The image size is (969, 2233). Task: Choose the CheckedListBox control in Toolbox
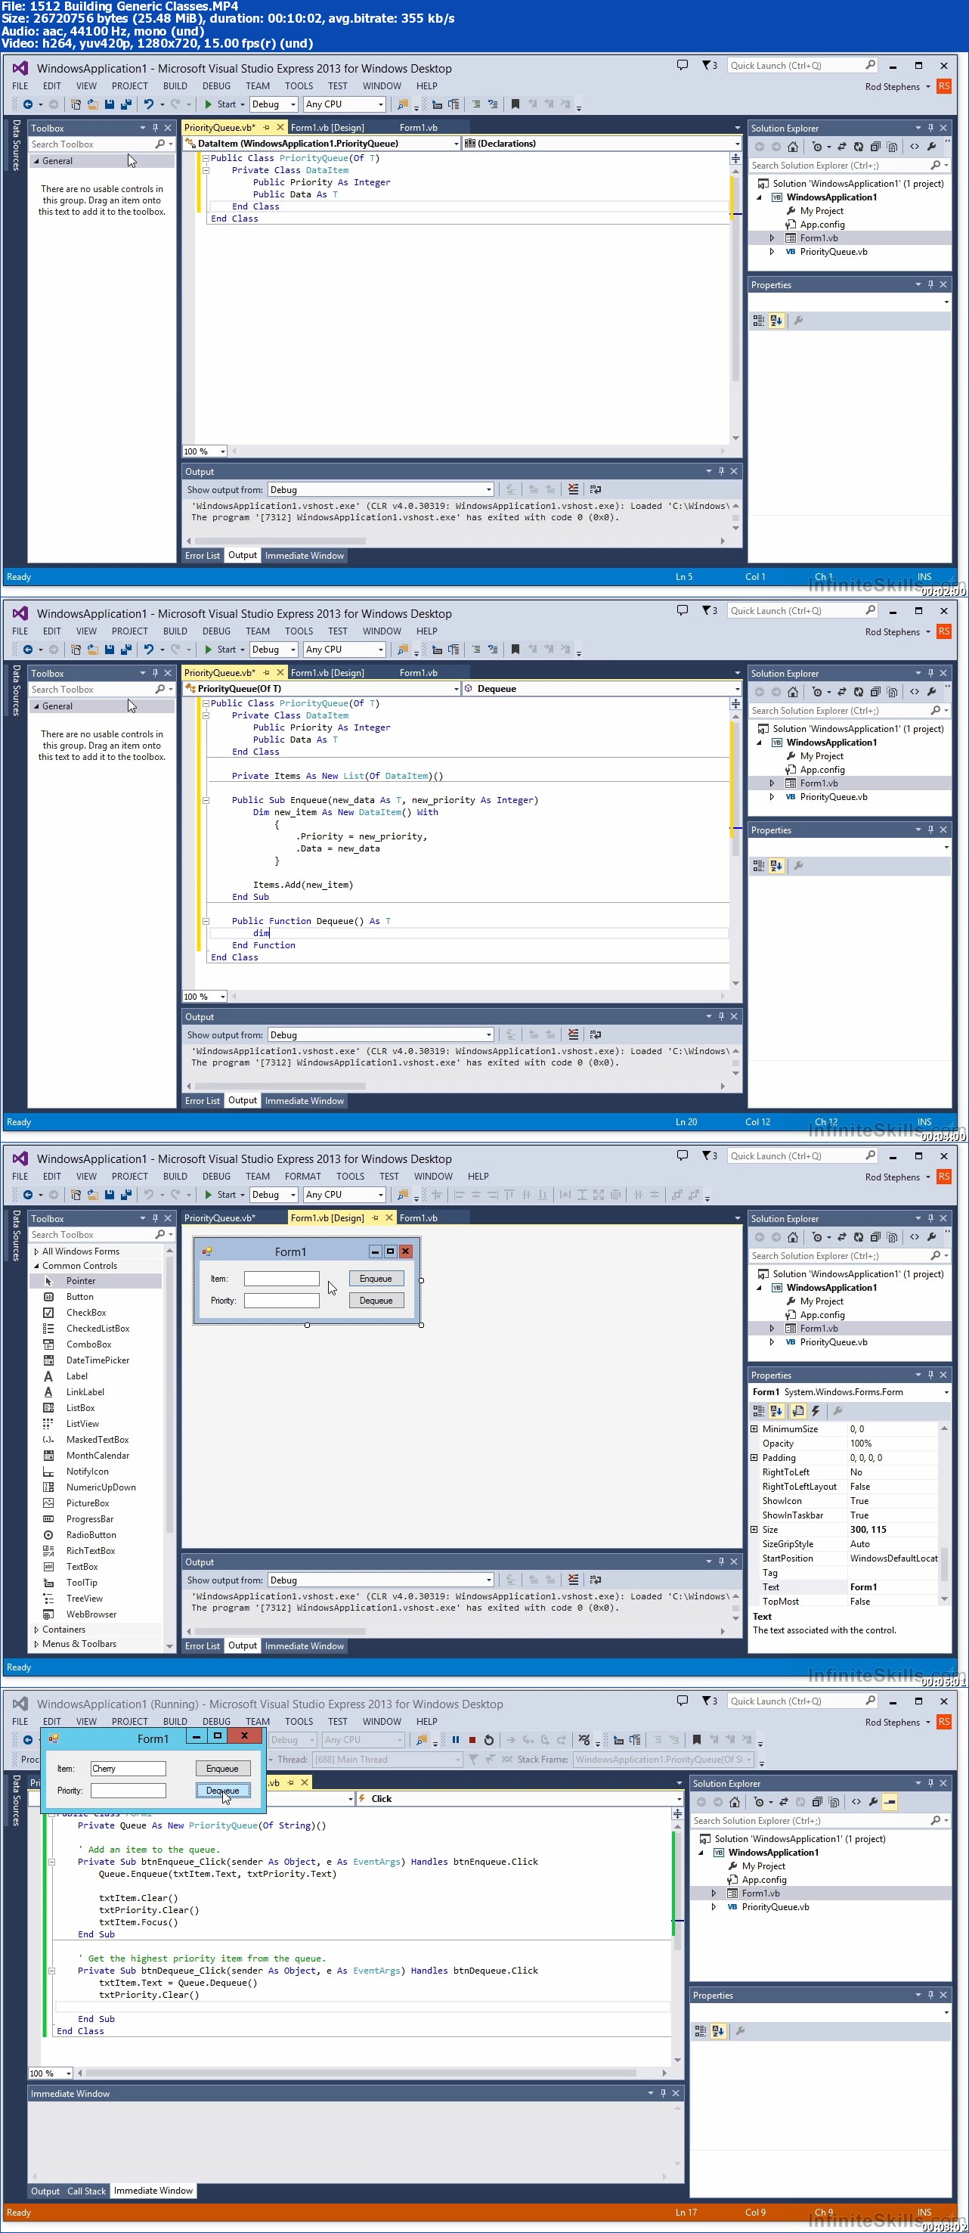tap(95, 1328)
